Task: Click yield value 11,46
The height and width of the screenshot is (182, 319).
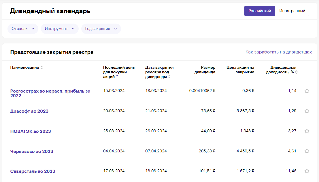Action: [x=291, y=171]
